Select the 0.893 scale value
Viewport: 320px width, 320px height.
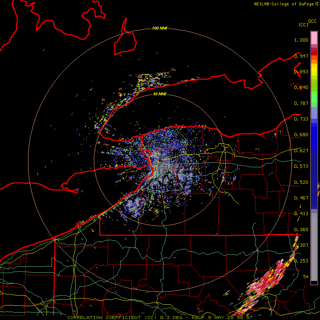301,71
